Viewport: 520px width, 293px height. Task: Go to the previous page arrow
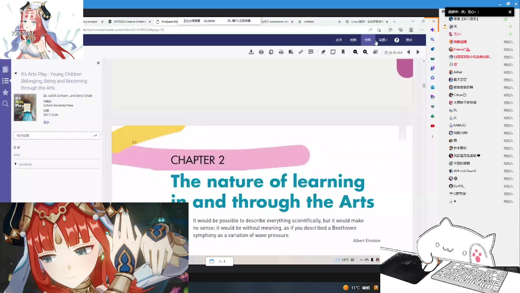coord(408,52)
